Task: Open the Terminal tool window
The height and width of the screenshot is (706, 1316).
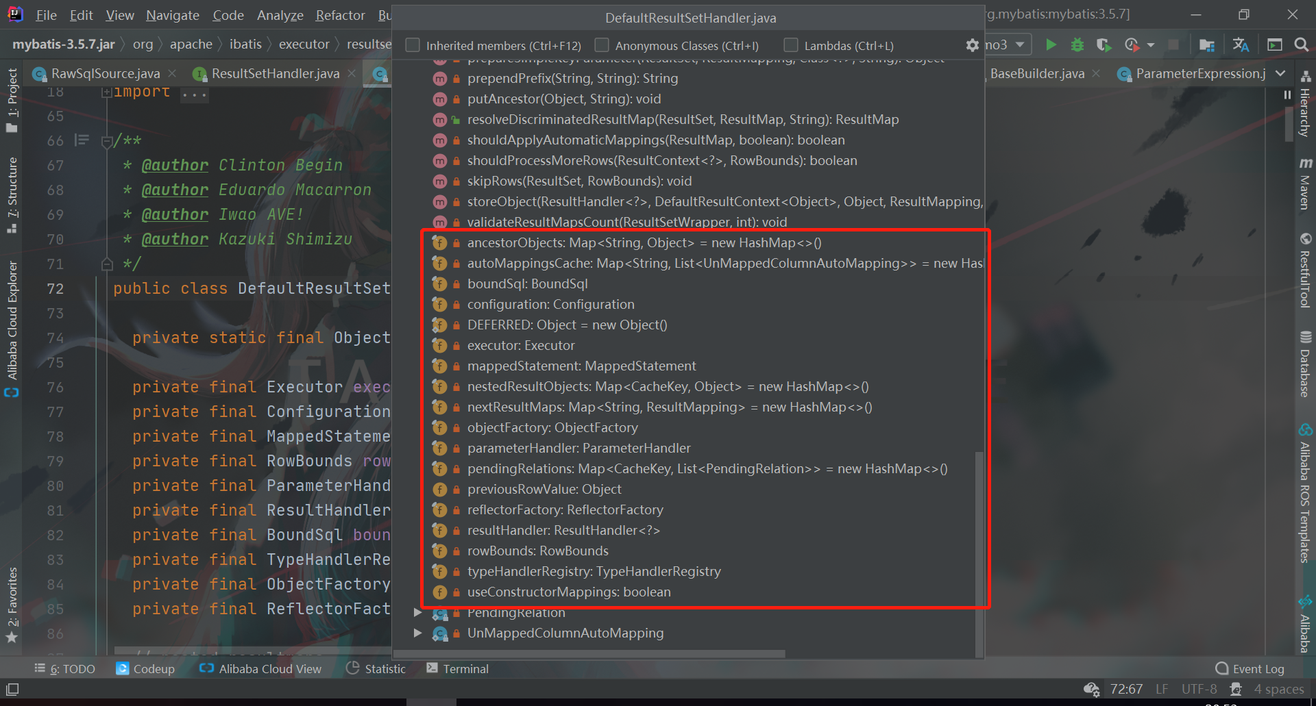Action: (x=457, y=669)
